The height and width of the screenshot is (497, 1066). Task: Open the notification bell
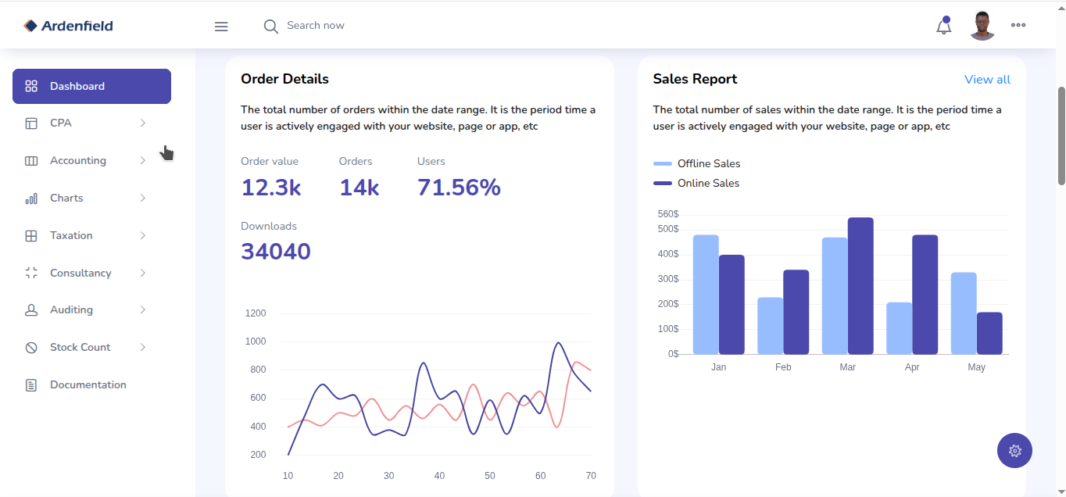(943, 27)
